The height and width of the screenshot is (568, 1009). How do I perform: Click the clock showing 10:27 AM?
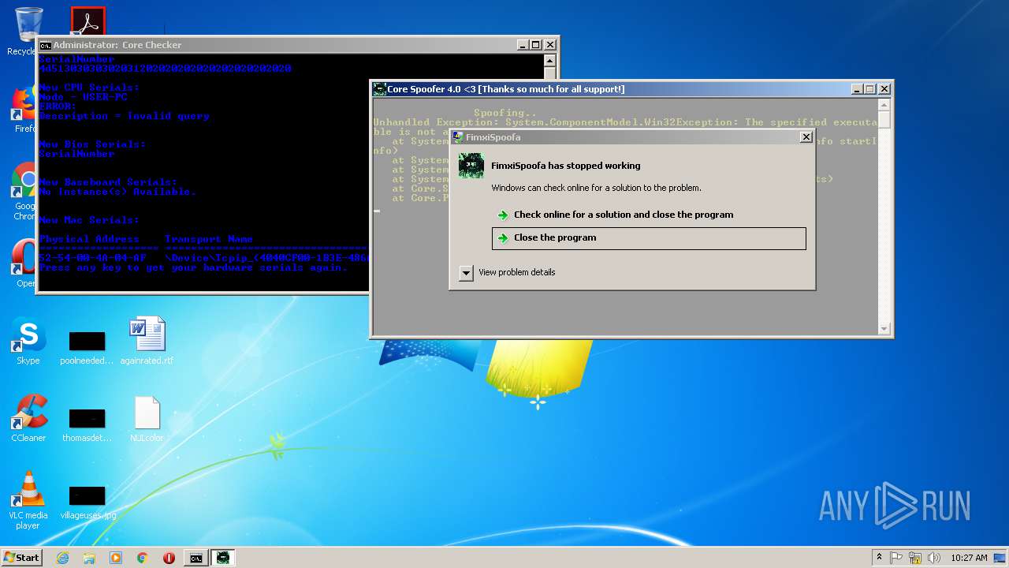(969, 558)
